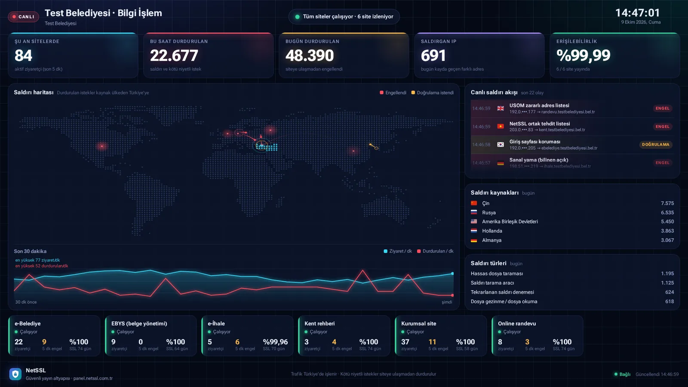
Task: Click the DOĞRULAMA badge on Giriş sayfası row
Action: 656,144
